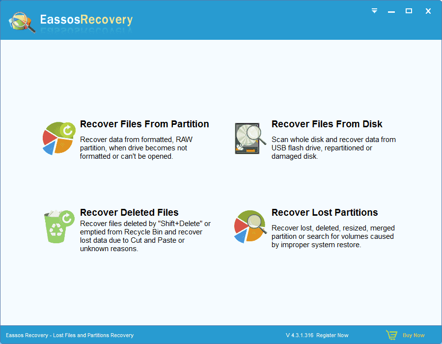Click the hard disk magnifier icon
The height and width of the screenshot is (344, 442).
[x=250, y=139]
